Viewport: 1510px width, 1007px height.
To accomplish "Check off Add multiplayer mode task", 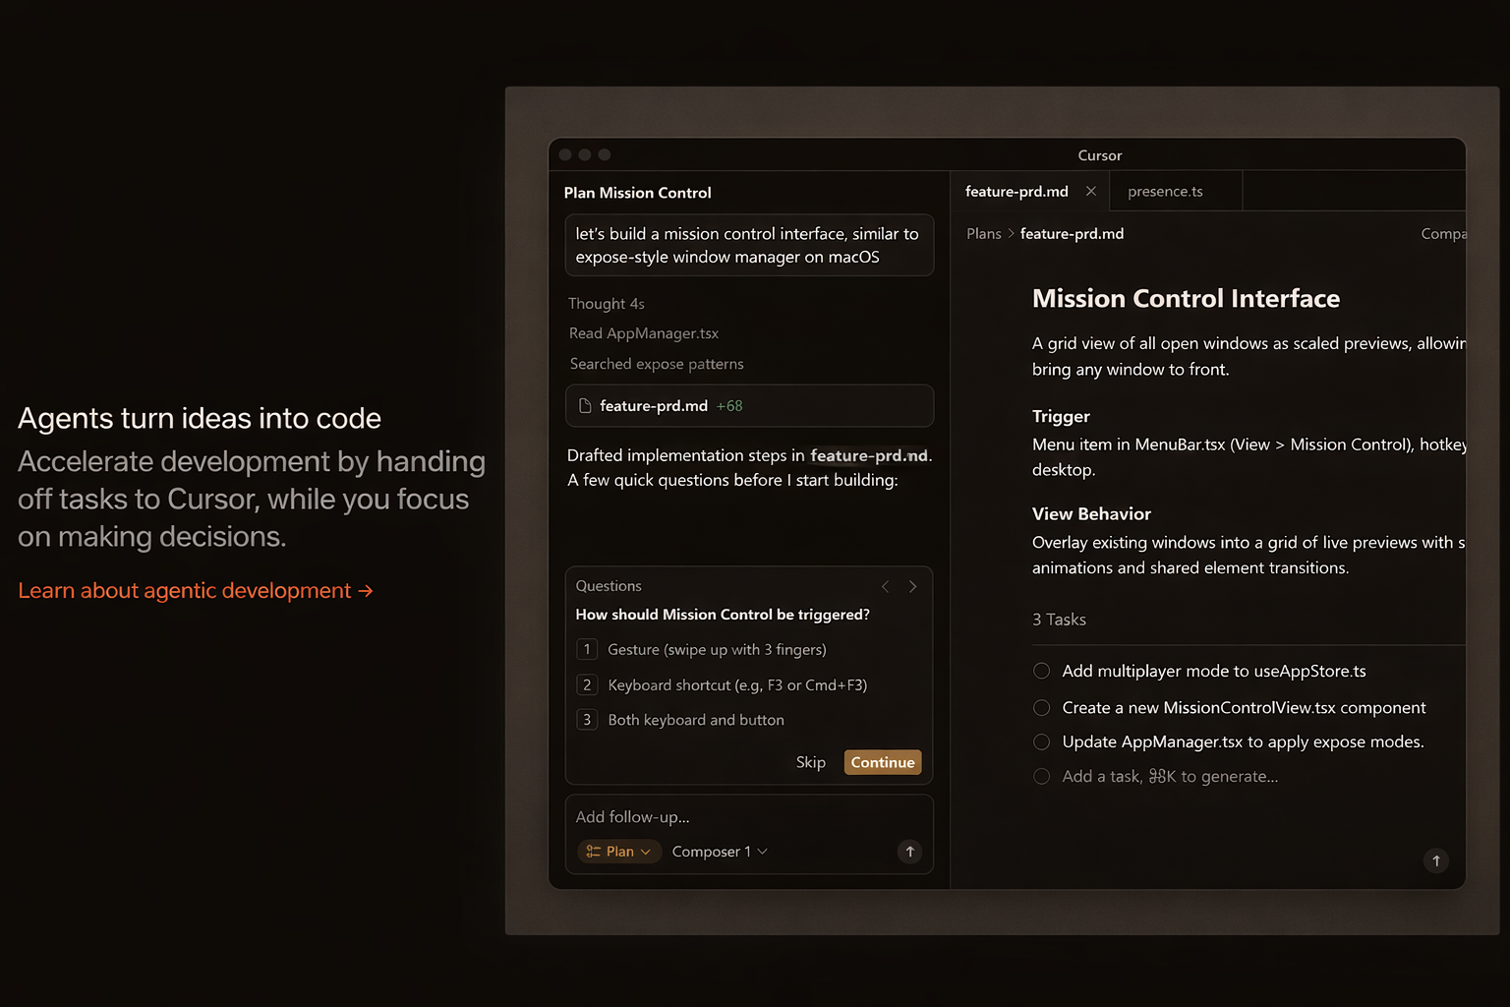I will (x=1042, y=671).
